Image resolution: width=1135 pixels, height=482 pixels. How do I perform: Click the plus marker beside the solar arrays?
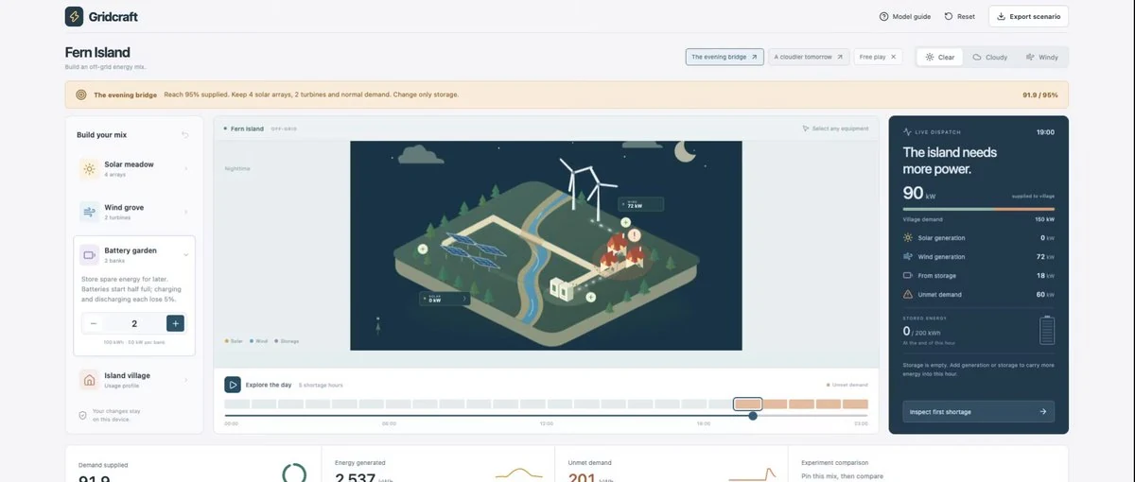coord(423,249)
